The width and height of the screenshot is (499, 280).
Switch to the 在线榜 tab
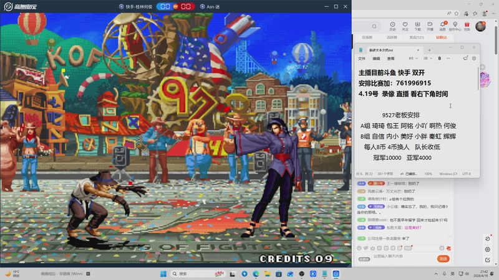pos(367,37)
